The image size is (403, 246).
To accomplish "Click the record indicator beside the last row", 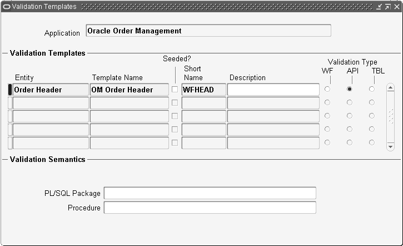I will [x=10, y=143].
